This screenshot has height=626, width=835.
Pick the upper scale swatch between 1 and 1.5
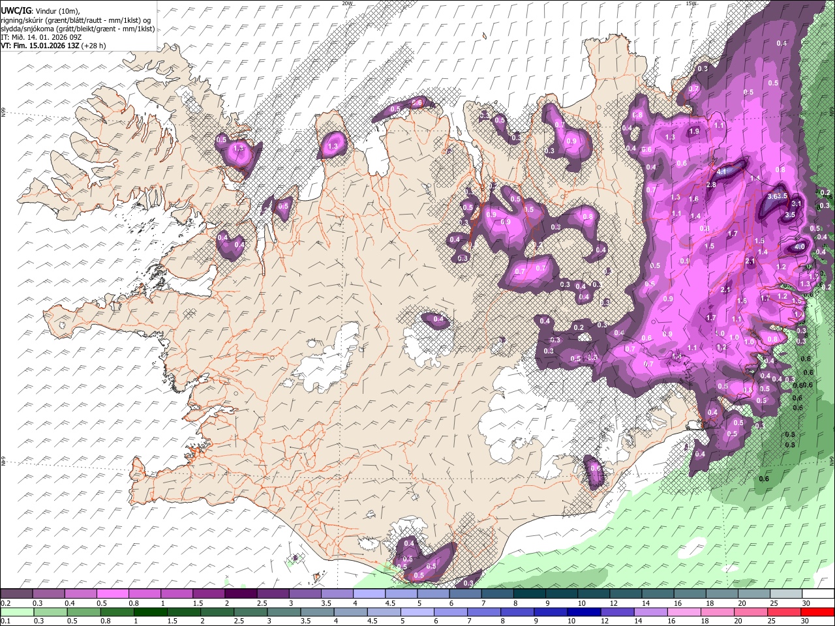click(x=176, y=594)
